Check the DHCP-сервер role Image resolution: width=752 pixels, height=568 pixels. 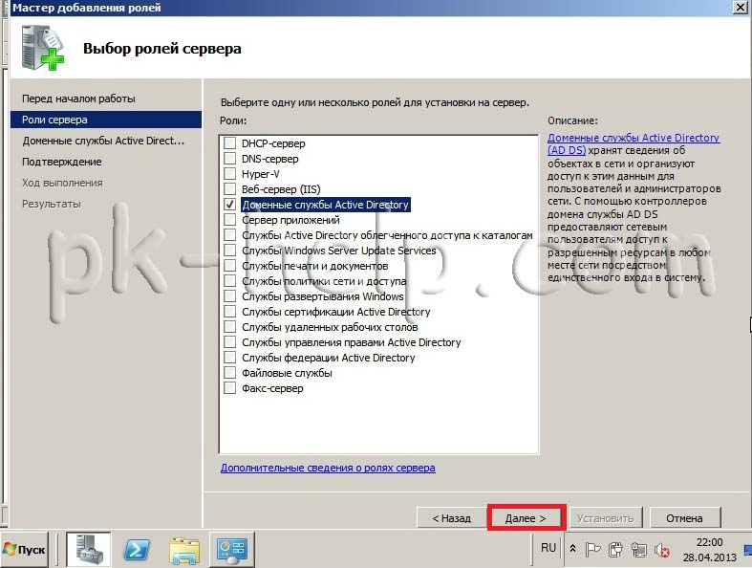pyautogui.click(x=230, y=143)
